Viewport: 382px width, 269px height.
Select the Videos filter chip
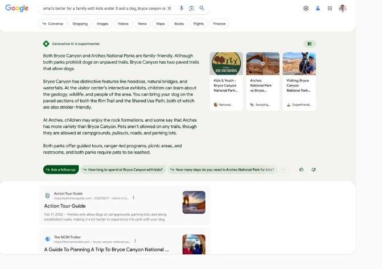click(x=123, y=24)
